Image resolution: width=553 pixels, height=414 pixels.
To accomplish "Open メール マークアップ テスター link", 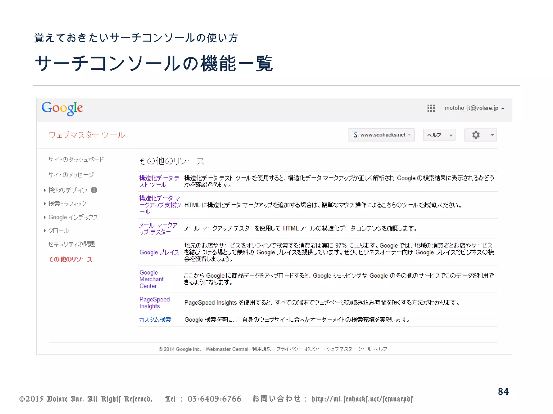I will [159, 229].
